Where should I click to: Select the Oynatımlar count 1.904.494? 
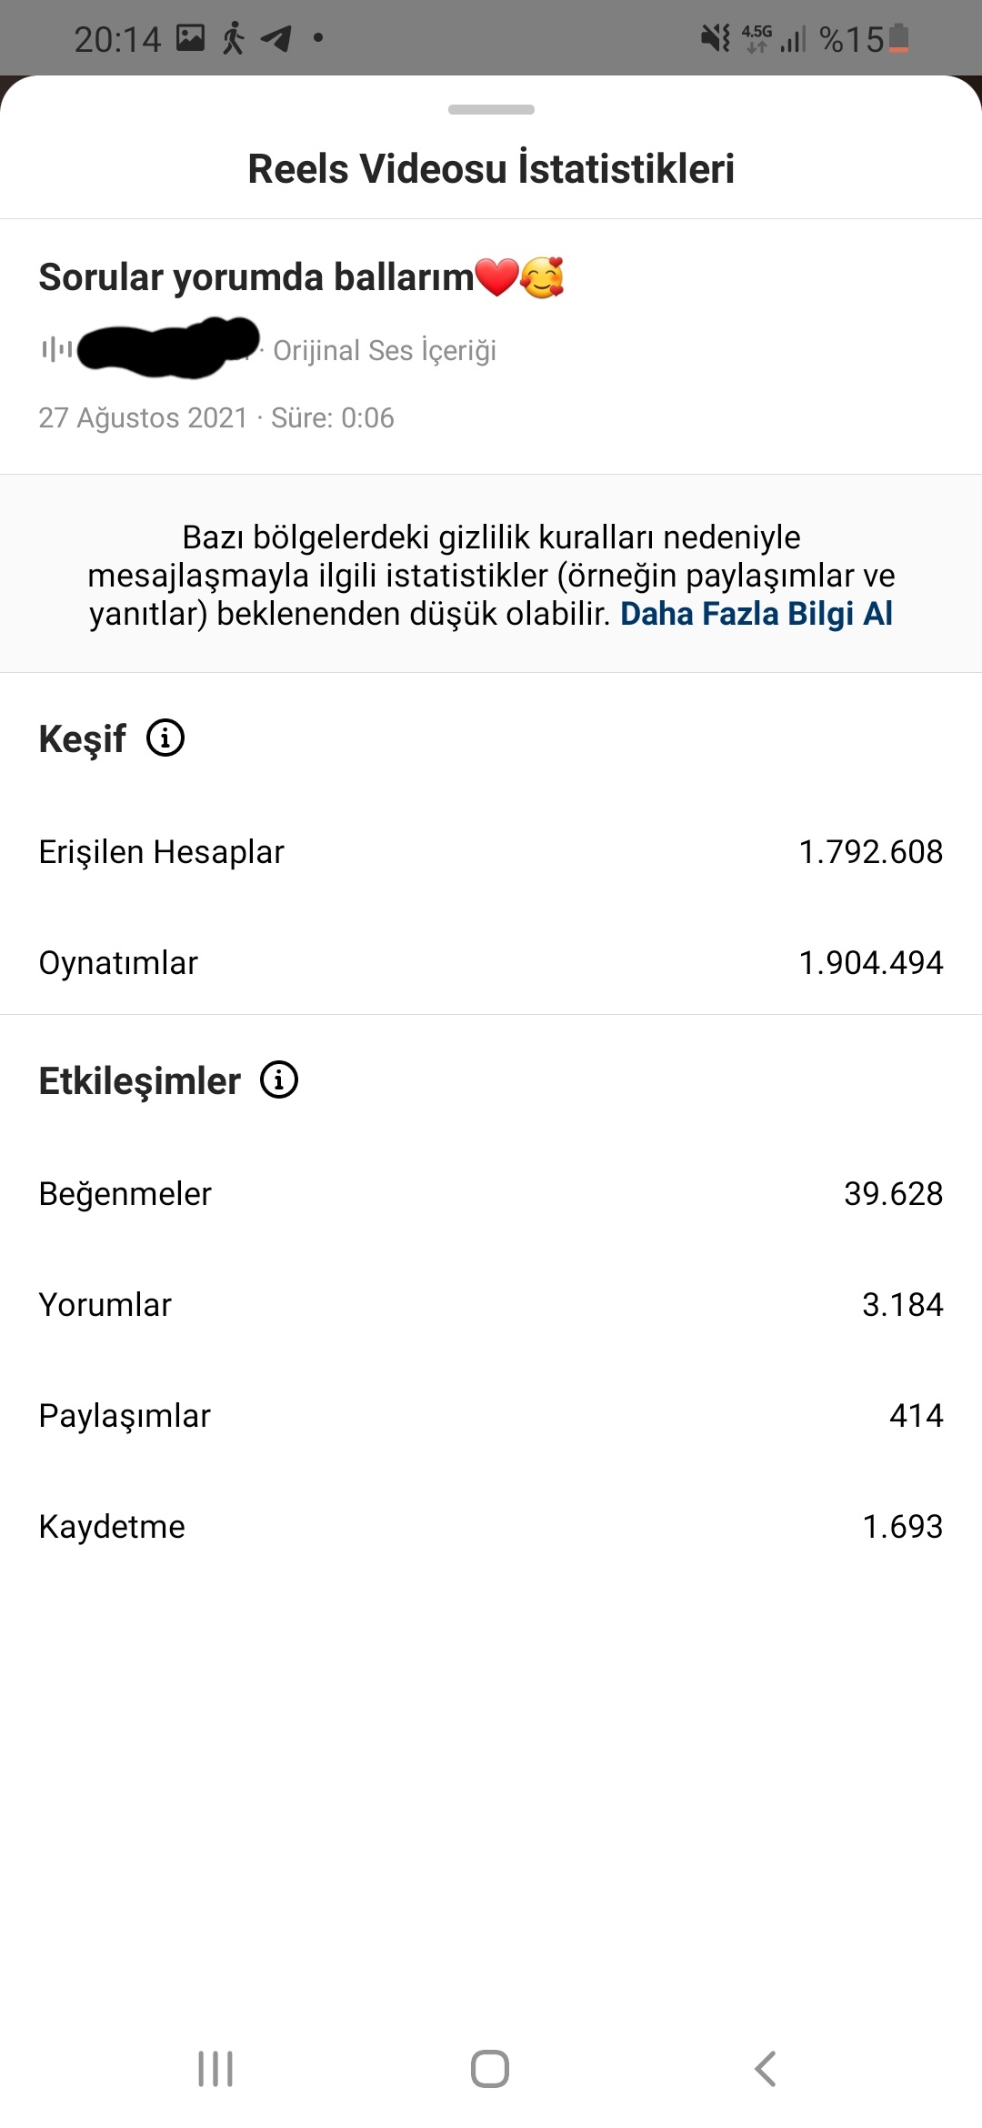pyautogui.click(x=870, y=963)
